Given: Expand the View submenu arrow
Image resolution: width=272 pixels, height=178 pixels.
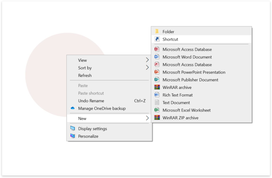Looking at the screenshot, I should [147, 60].
